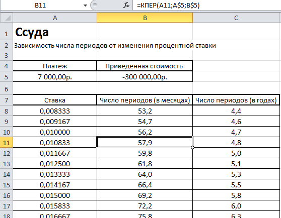Select row 17 header
281x218 pixels.
pyautogui.click(x=7, y=206)
